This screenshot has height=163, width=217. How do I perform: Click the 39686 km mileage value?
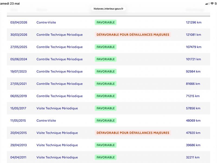click(x=193, y=145)
